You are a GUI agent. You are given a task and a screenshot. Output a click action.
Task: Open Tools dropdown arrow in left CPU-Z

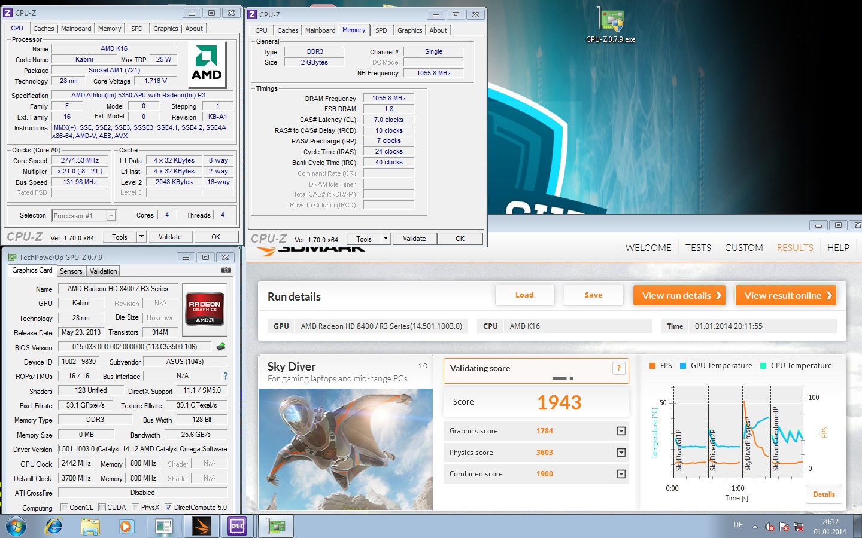point(141,237)
